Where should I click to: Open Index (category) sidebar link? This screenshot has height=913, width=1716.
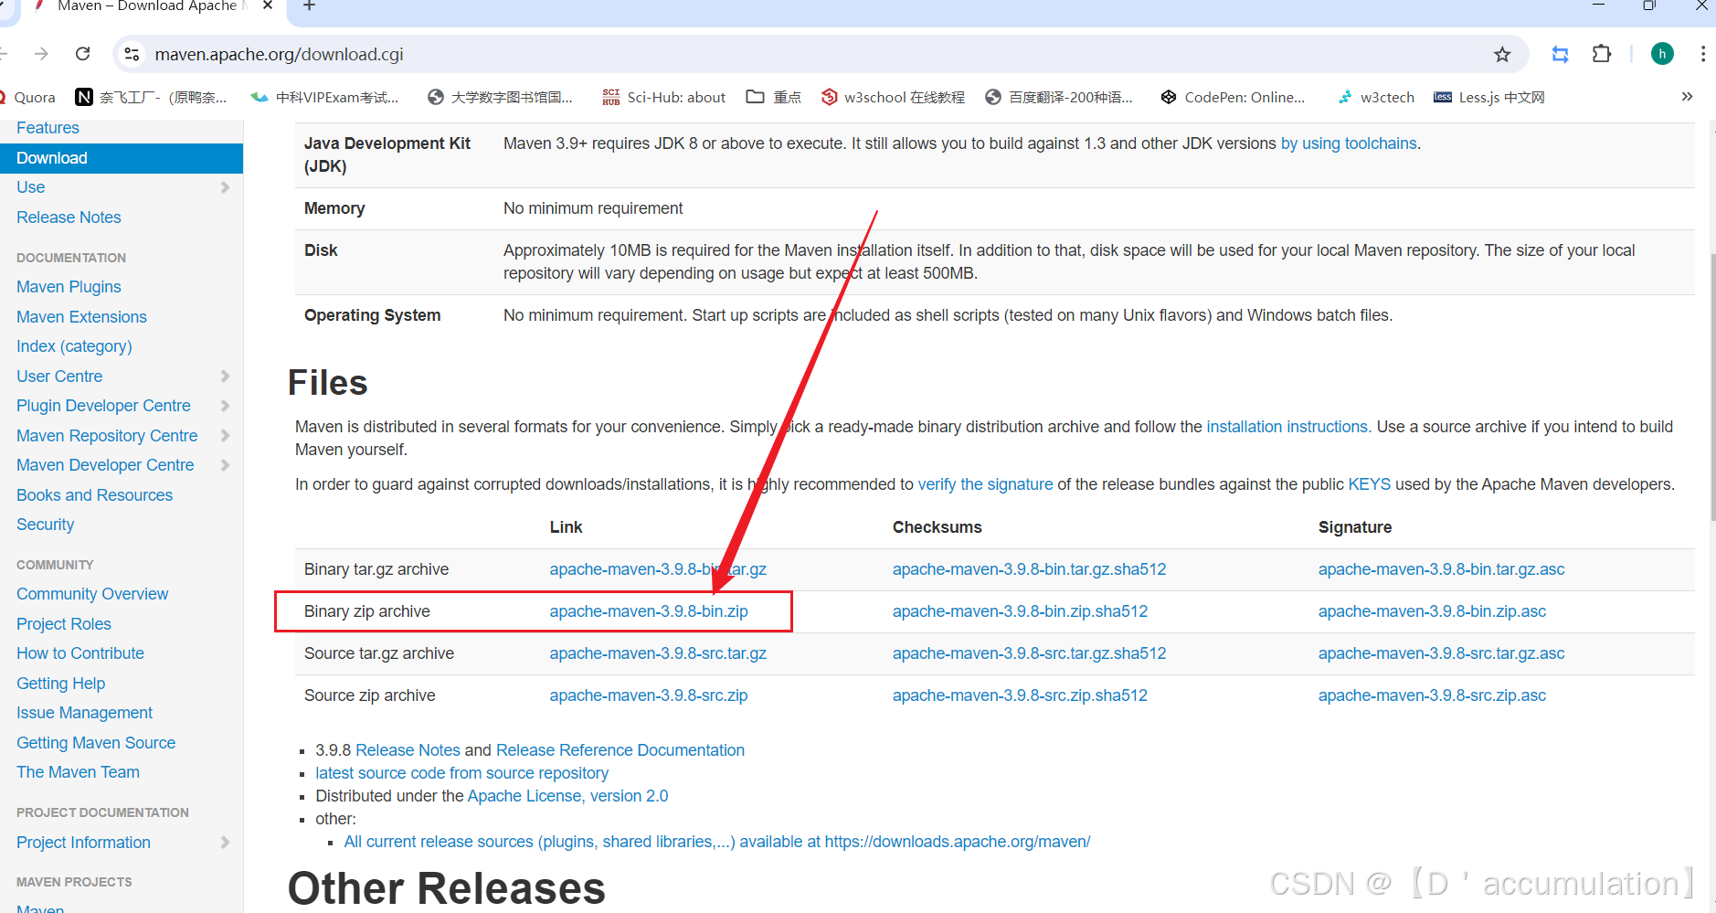point(74,346)
